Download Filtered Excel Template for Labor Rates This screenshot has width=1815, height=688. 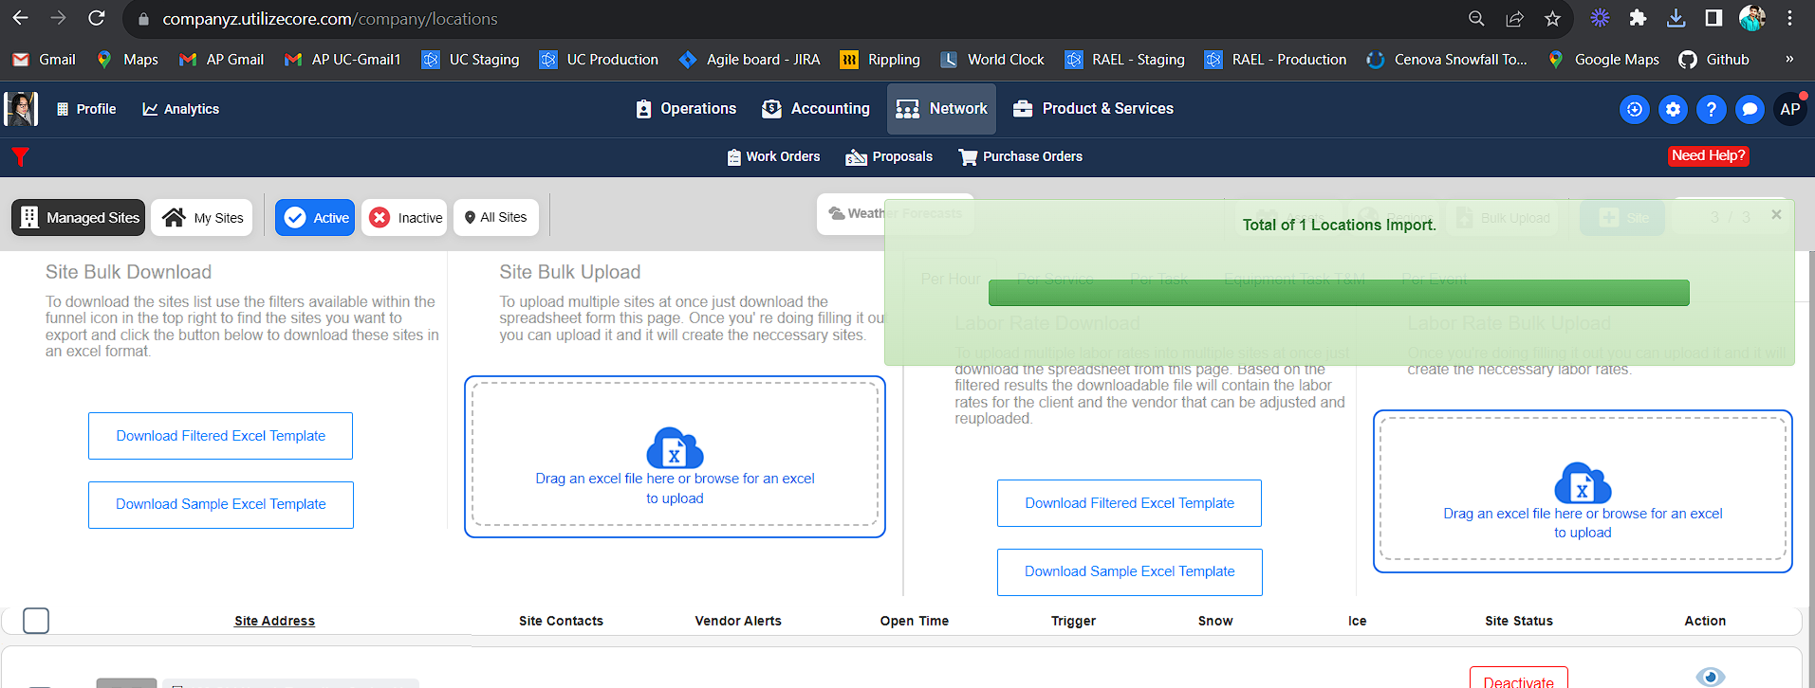(1129, 503)
